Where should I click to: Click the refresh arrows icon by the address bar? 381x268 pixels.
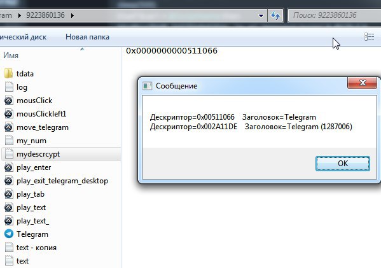(275, 15)
